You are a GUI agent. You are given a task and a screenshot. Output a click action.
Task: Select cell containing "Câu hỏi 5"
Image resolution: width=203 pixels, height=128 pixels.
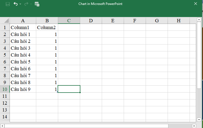23,62
